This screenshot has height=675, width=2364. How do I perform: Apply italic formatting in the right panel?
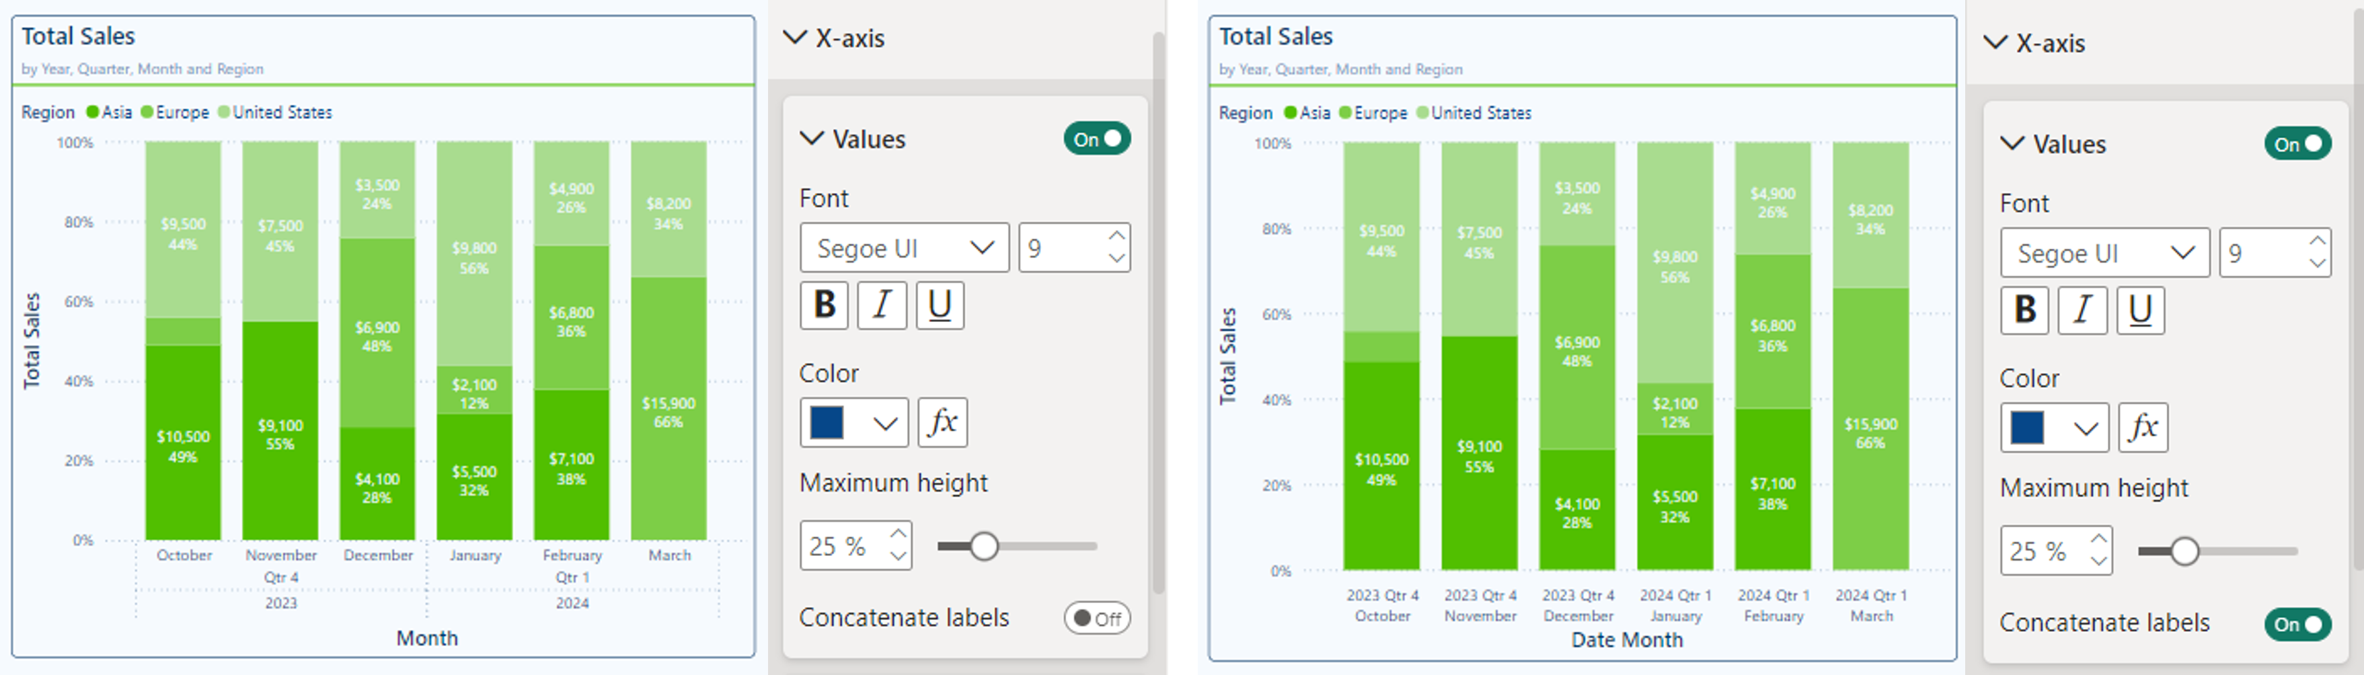click(x=2082, y=311)
